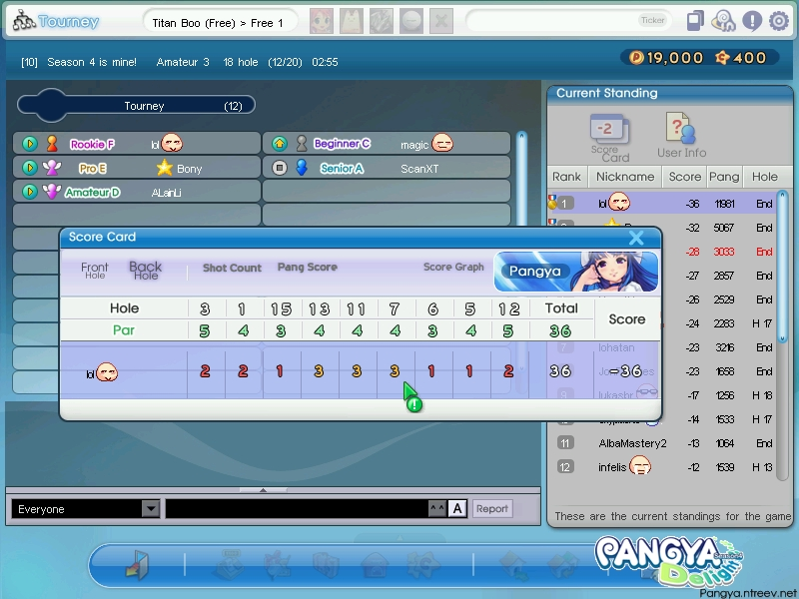Click the green play icon beside Rookie F

(x=30, y=144)
